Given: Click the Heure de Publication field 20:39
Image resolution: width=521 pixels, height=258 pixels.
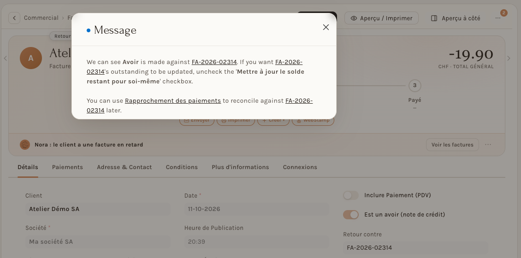Looking at the screenshot, I should (x=256, y=242).
